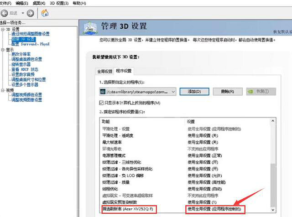
Task: Open the 桌面(K) menu
Action: click(39, 3)
